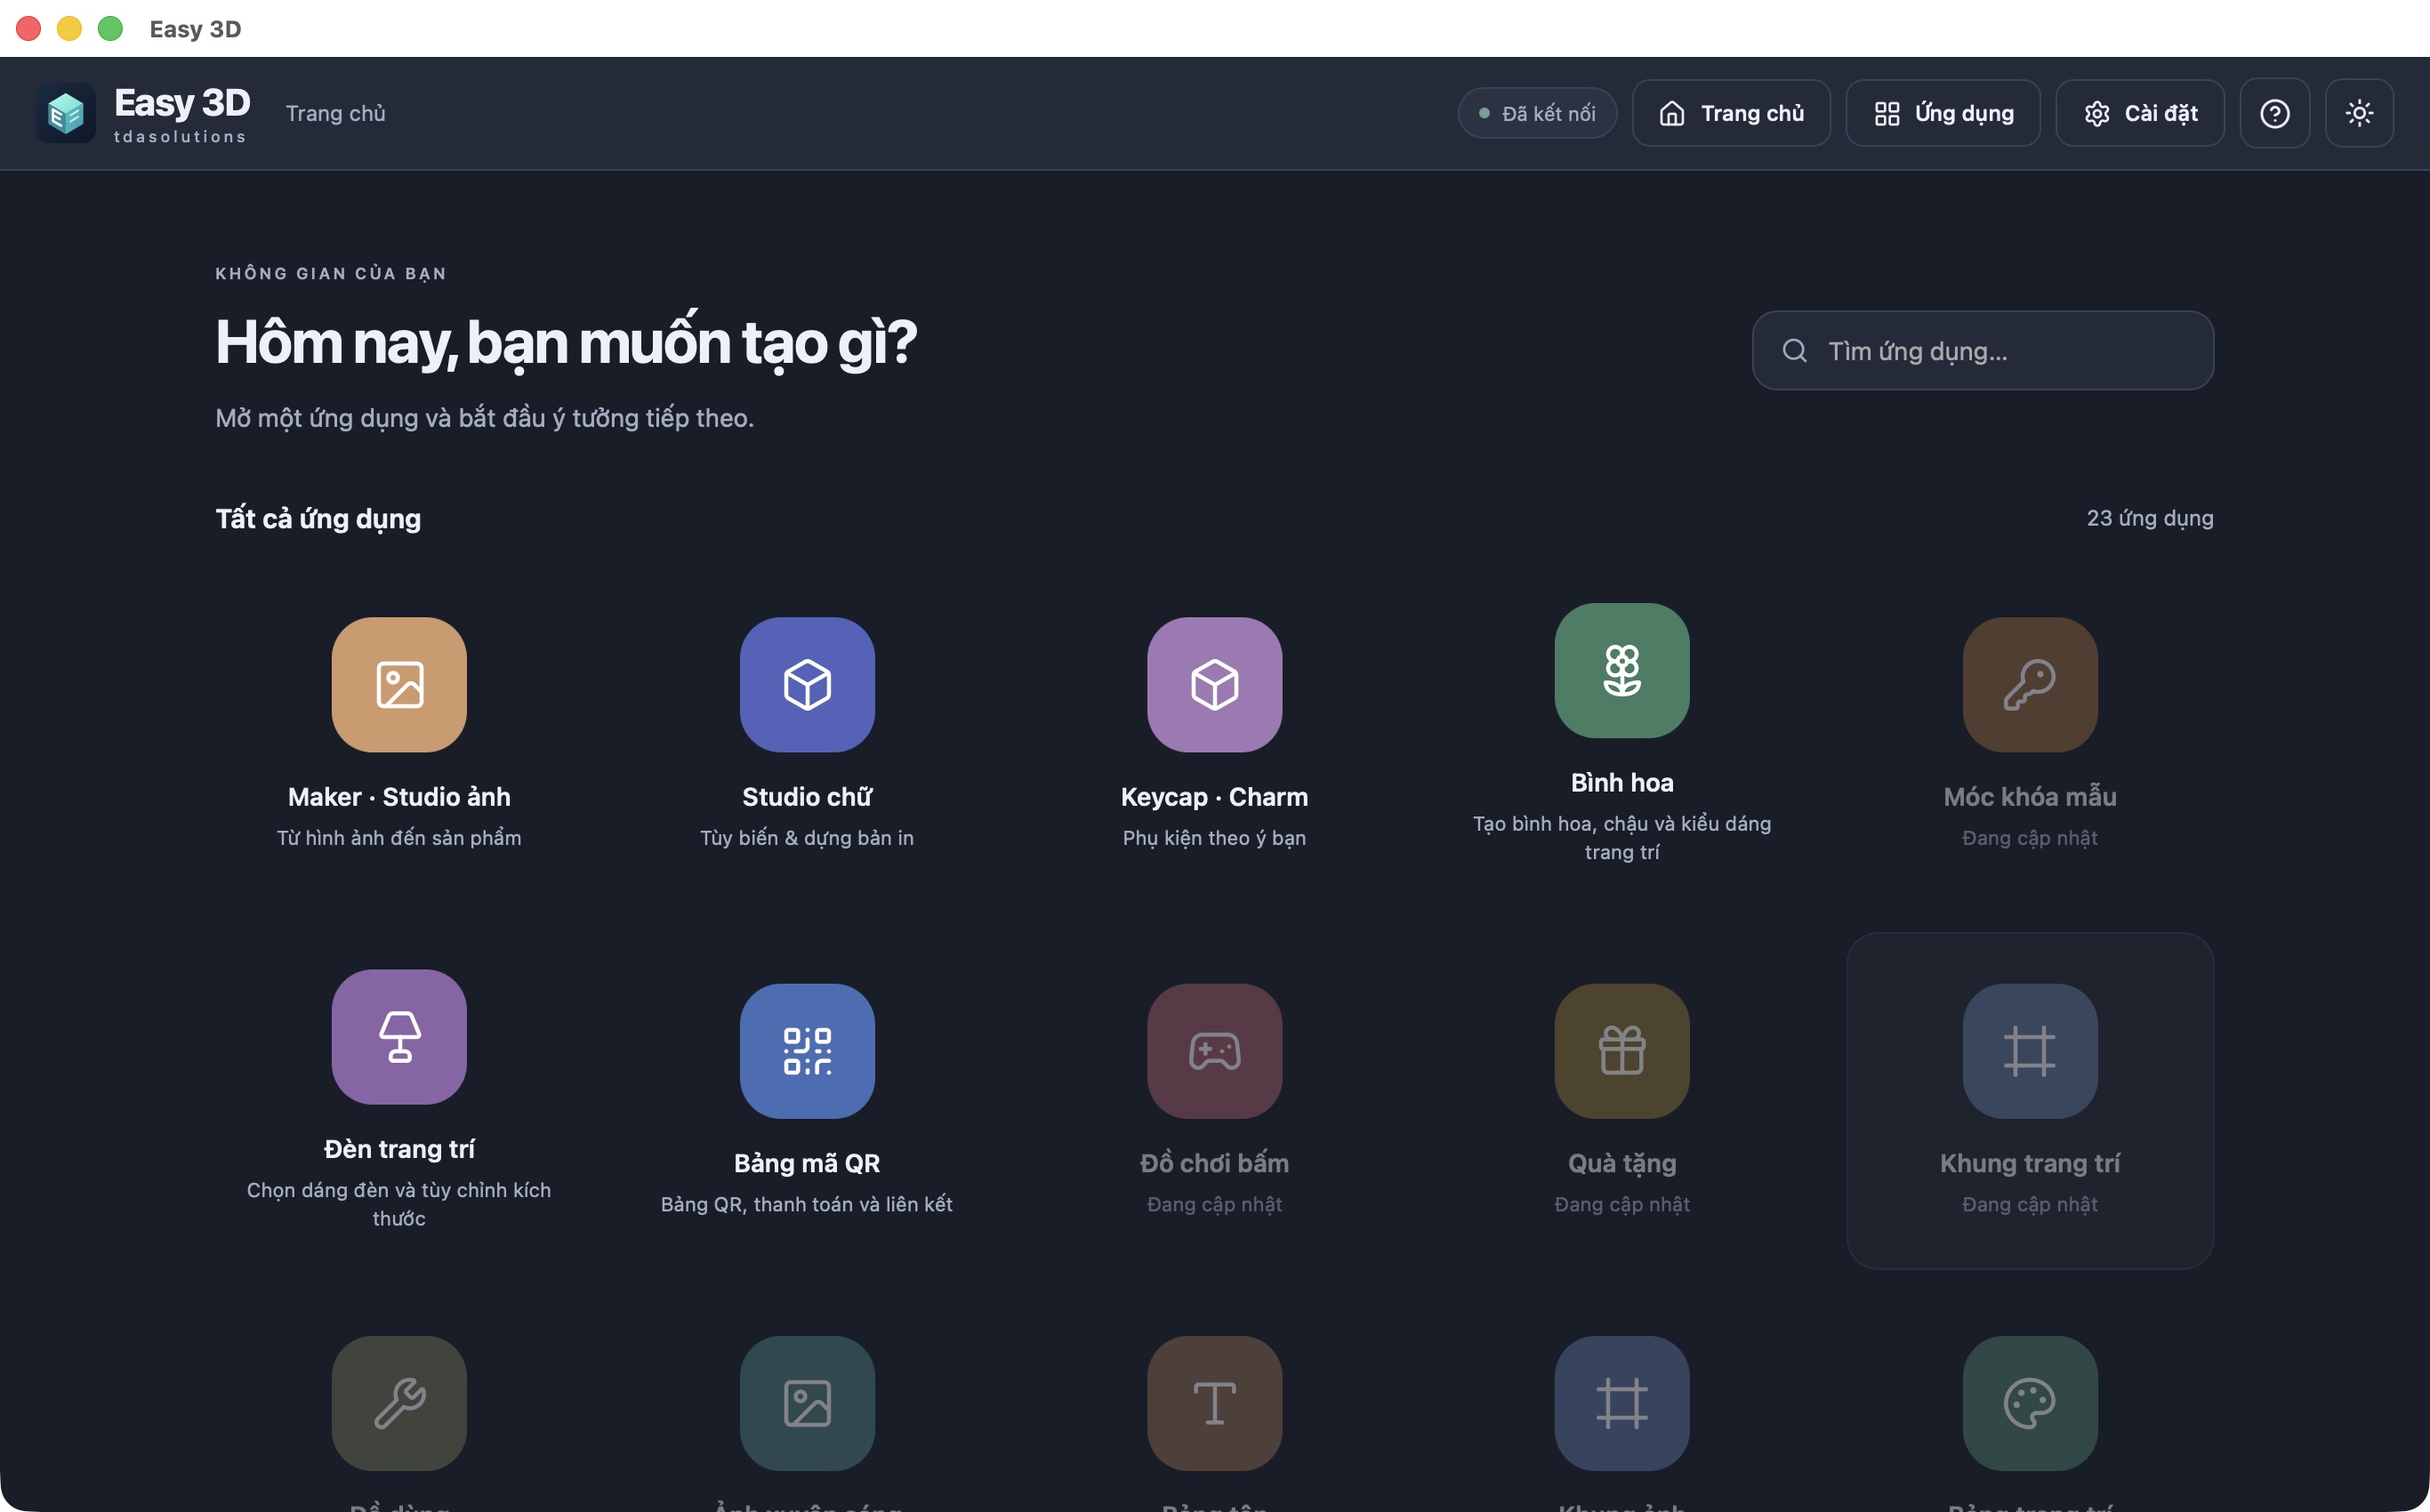Click the 'Đèn trang trí' title text
The width and height of the screenshot is (2430, 1512).
(399, 1149)
